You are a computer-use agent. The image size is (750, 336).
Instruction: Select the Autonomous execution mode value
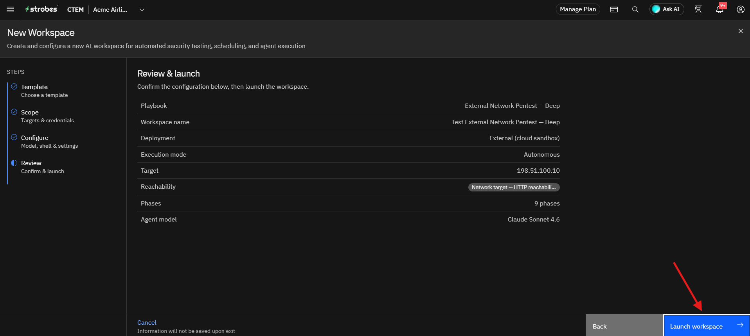541,154
